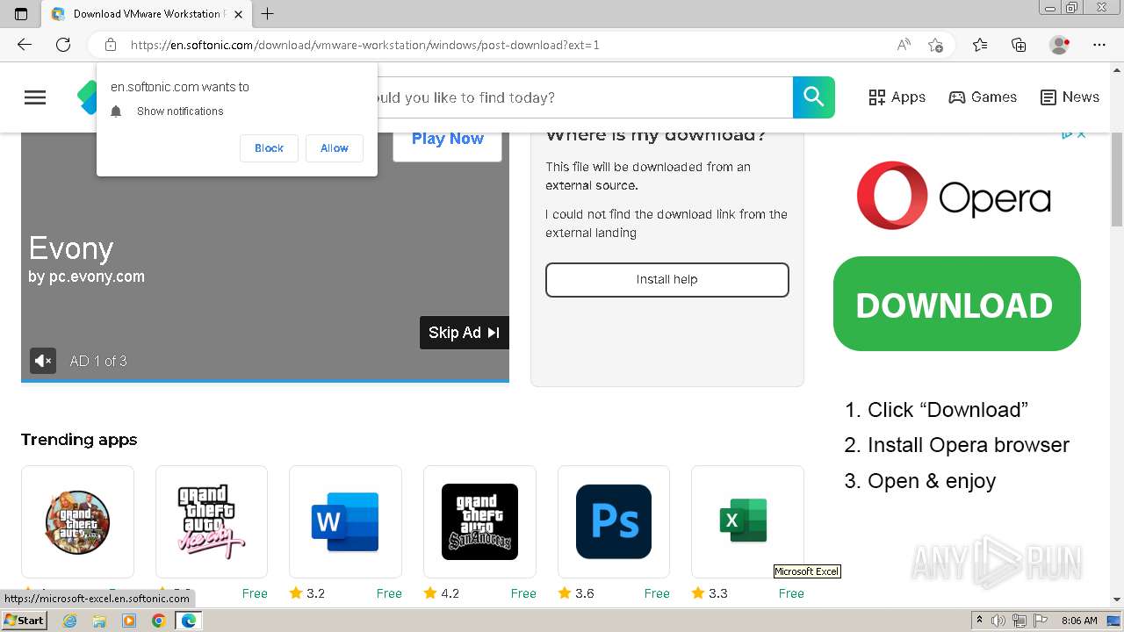Click the taskbar volume speaker icon
1124x632 pixels.
[998, 621]
